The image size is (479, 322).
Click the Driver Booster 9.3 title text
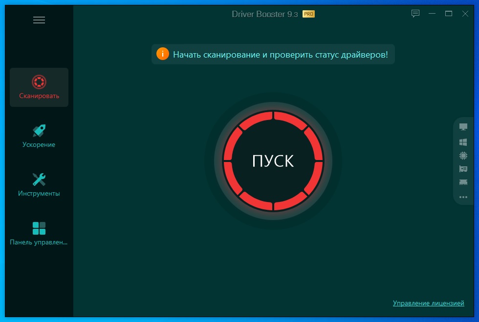pyautogui.click(x=264, y=14)
